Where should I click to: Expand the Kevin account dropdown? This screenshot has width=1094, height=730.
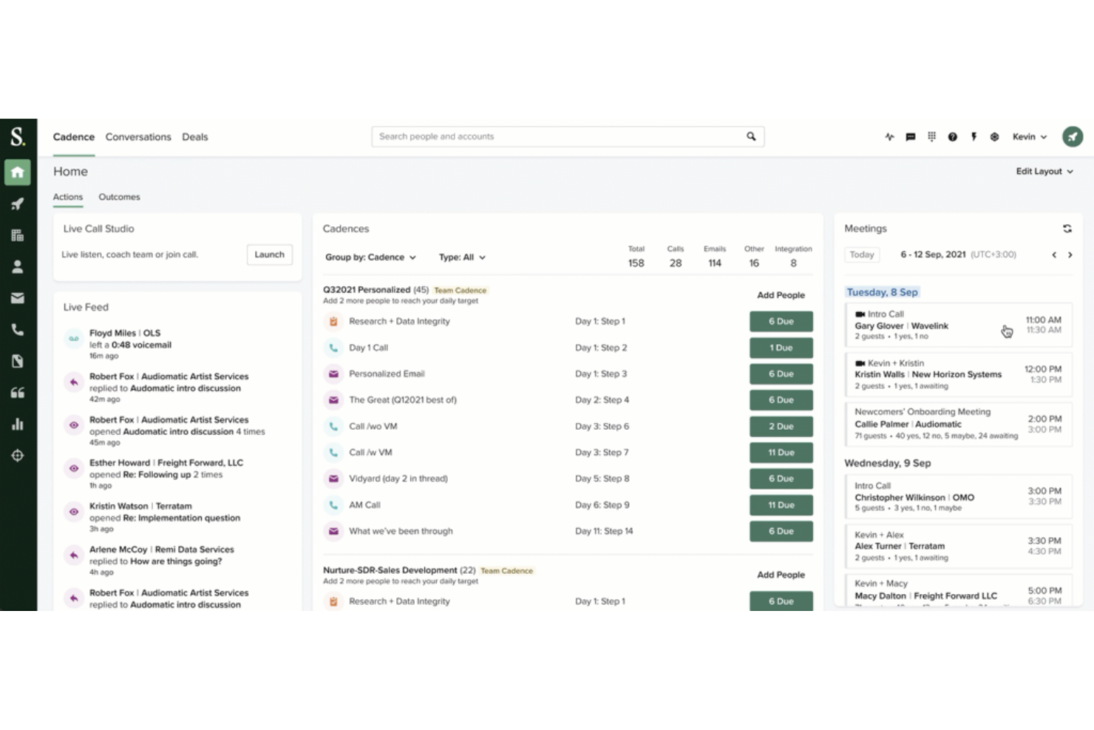click(1029, 137)
